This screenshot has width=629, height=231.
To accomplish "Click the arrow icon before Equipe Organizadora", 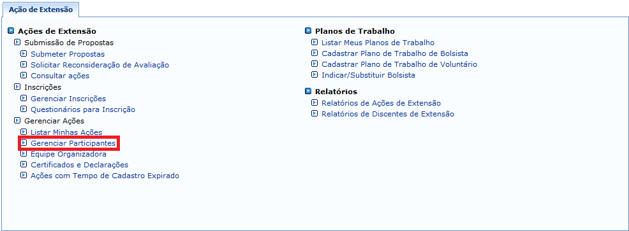I will 24,154.
